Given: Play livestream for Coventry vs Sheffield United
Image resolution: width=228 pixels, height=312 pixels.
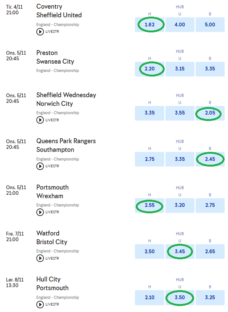Looking at the screenshot, I should pos(40,32).
